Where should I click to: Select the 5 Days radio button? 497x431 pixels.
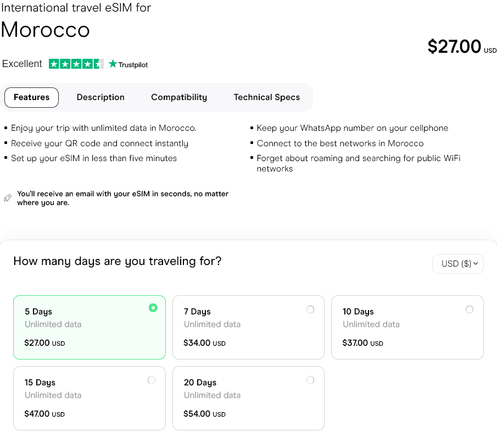[x=153, y=308]
